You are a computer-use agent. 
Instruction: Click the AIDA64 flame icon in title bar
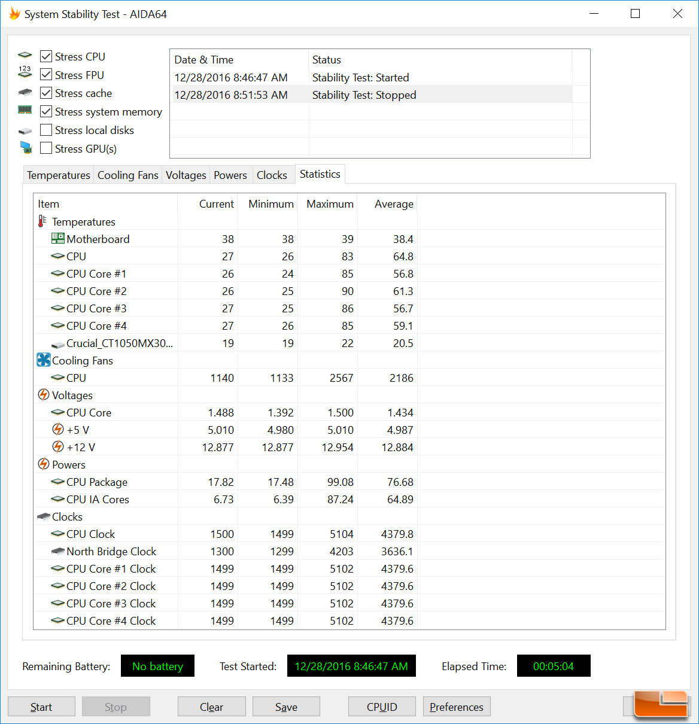[14, 13]
